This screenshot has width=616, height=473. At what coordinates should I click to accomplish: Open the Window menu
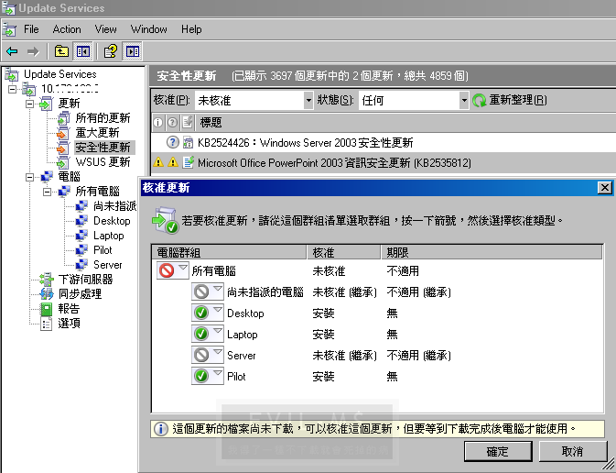(149, 29)
